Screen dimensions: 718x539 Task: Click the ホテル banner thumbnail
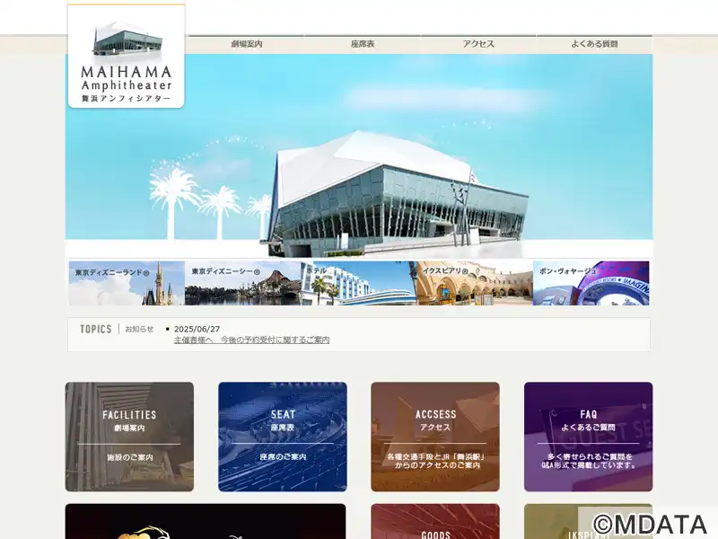359,284
